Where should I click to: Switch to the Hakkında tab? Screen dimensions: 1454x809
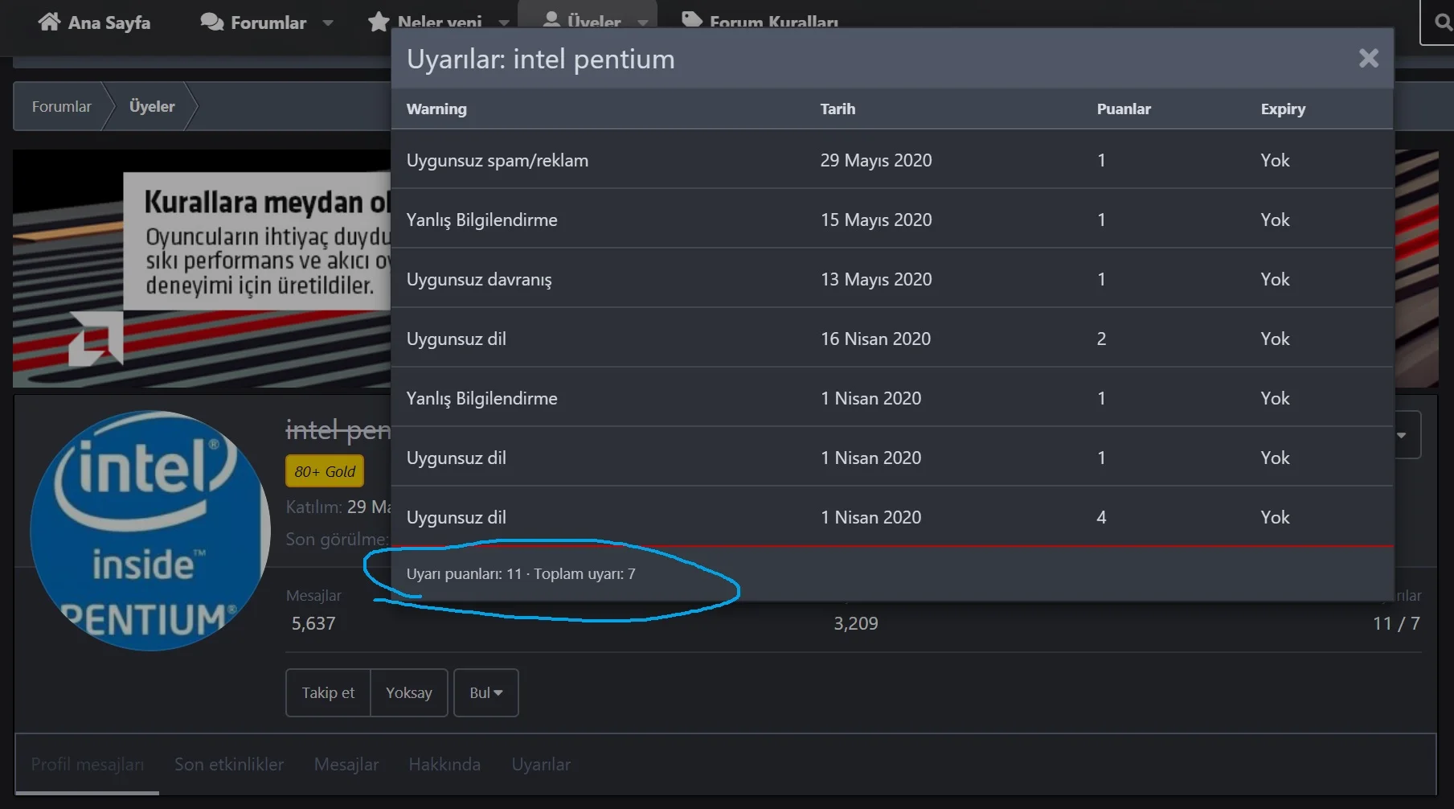pos(444,764)
